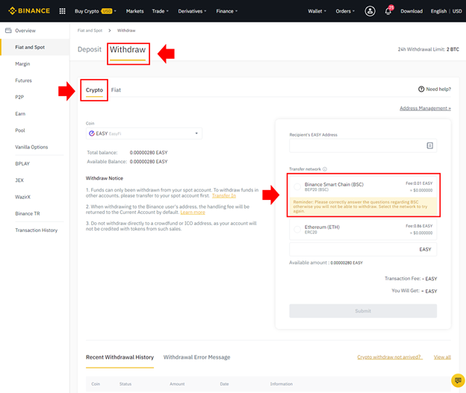Click the Need help? text link
This screenshot has width=466, height=393.
click(438, 89)
